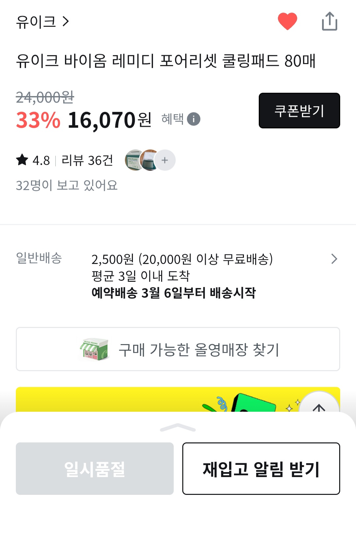Viewport: 356px width, 545px height.
Task: Expand the bottom sheet handle
Action: [178, 428]
